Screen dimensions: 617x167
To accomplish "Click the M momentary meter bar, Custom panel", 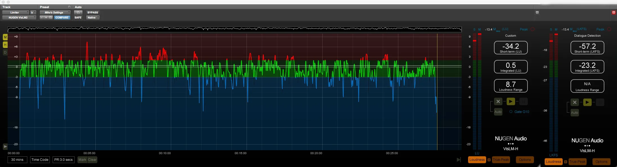I will click(480, 92).
